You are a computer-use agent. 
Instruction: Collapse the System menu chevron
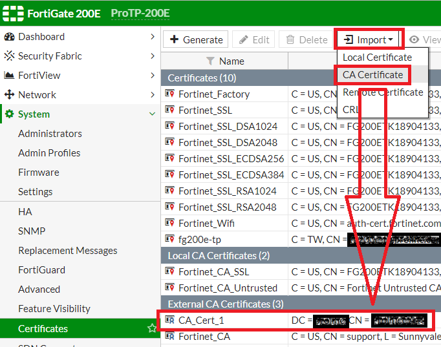(x=152, y=114)
